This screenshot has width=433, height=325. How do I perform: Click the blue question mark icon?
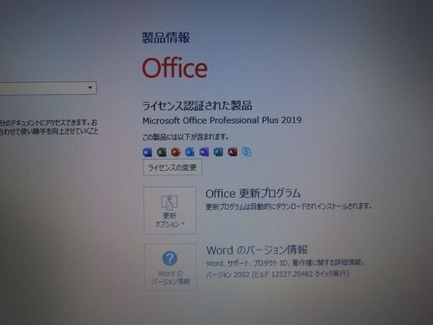pyautogui.click(x=170, y=258)
